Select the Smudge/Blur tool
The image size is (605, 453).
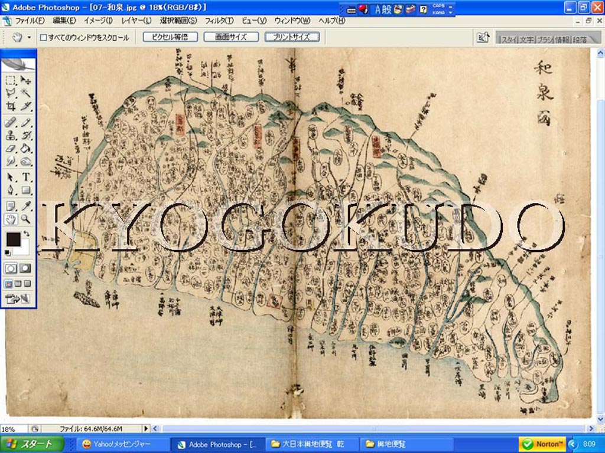tap(11, 161)
